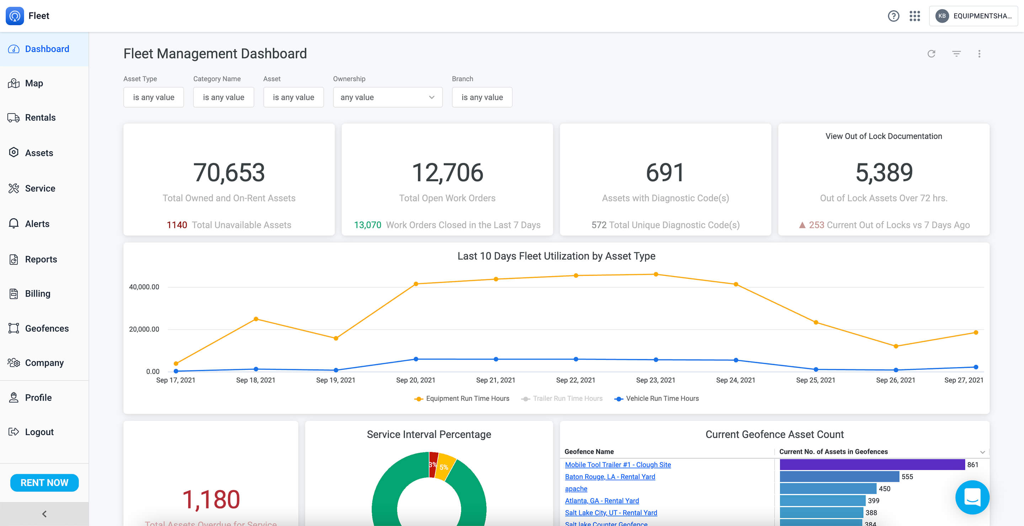This screenshot has height=526, width=1024.
Task: Select the Service wrench icon
Action: (40, 188)
